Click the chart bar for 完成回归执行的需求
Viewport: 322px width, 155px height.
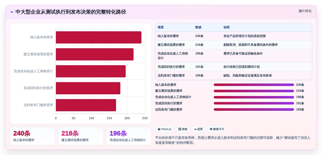pos(88,88)
